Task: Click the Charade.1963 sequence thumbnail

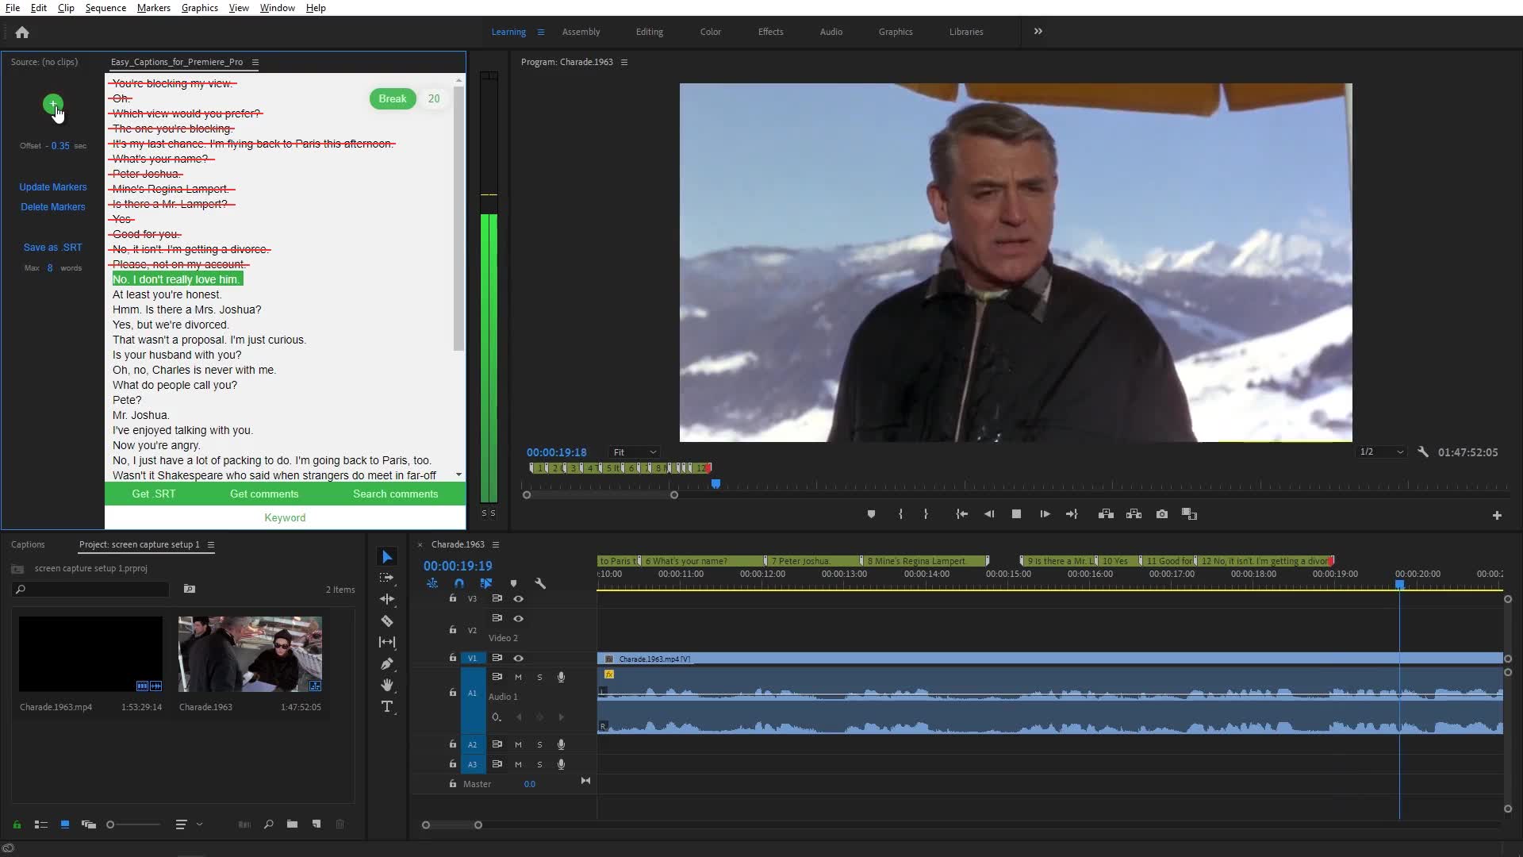Action: click(250, 654)
